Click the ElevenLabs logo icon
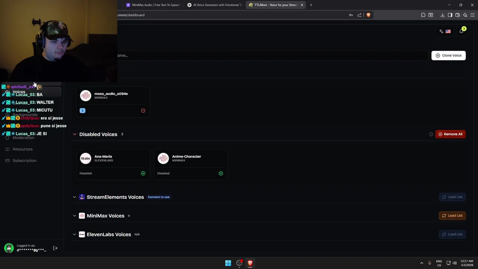Viewport: 478px width, 269px height. tap(82, 234)
